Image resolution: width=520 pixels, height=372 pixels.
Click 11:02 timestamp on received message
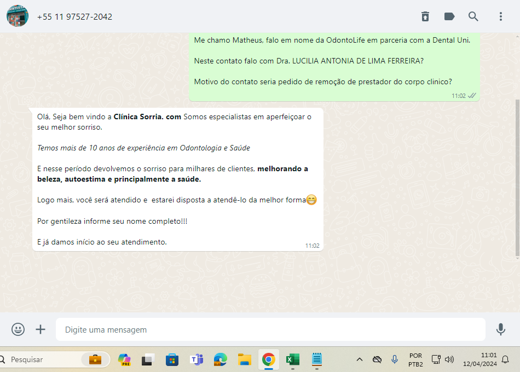coord(312,246)
